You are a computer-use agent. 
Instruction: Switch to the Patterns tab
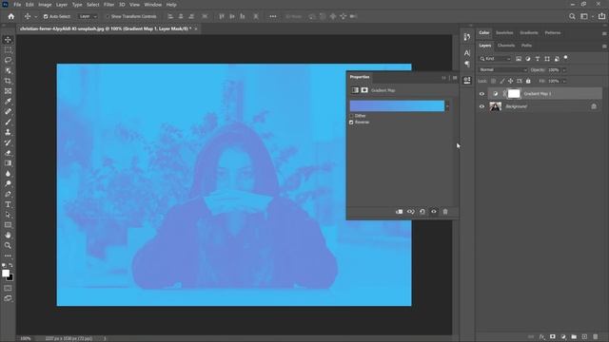pos(553,33)
